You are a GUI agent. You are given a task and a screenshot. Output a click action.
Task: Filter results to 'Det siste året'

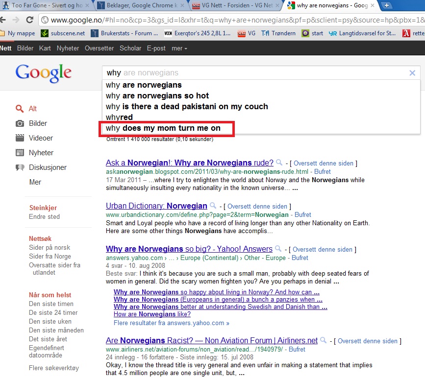48,339
